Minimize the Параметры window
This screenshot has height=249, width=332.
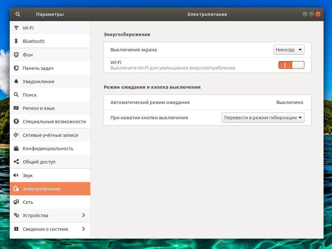[305, 14]
